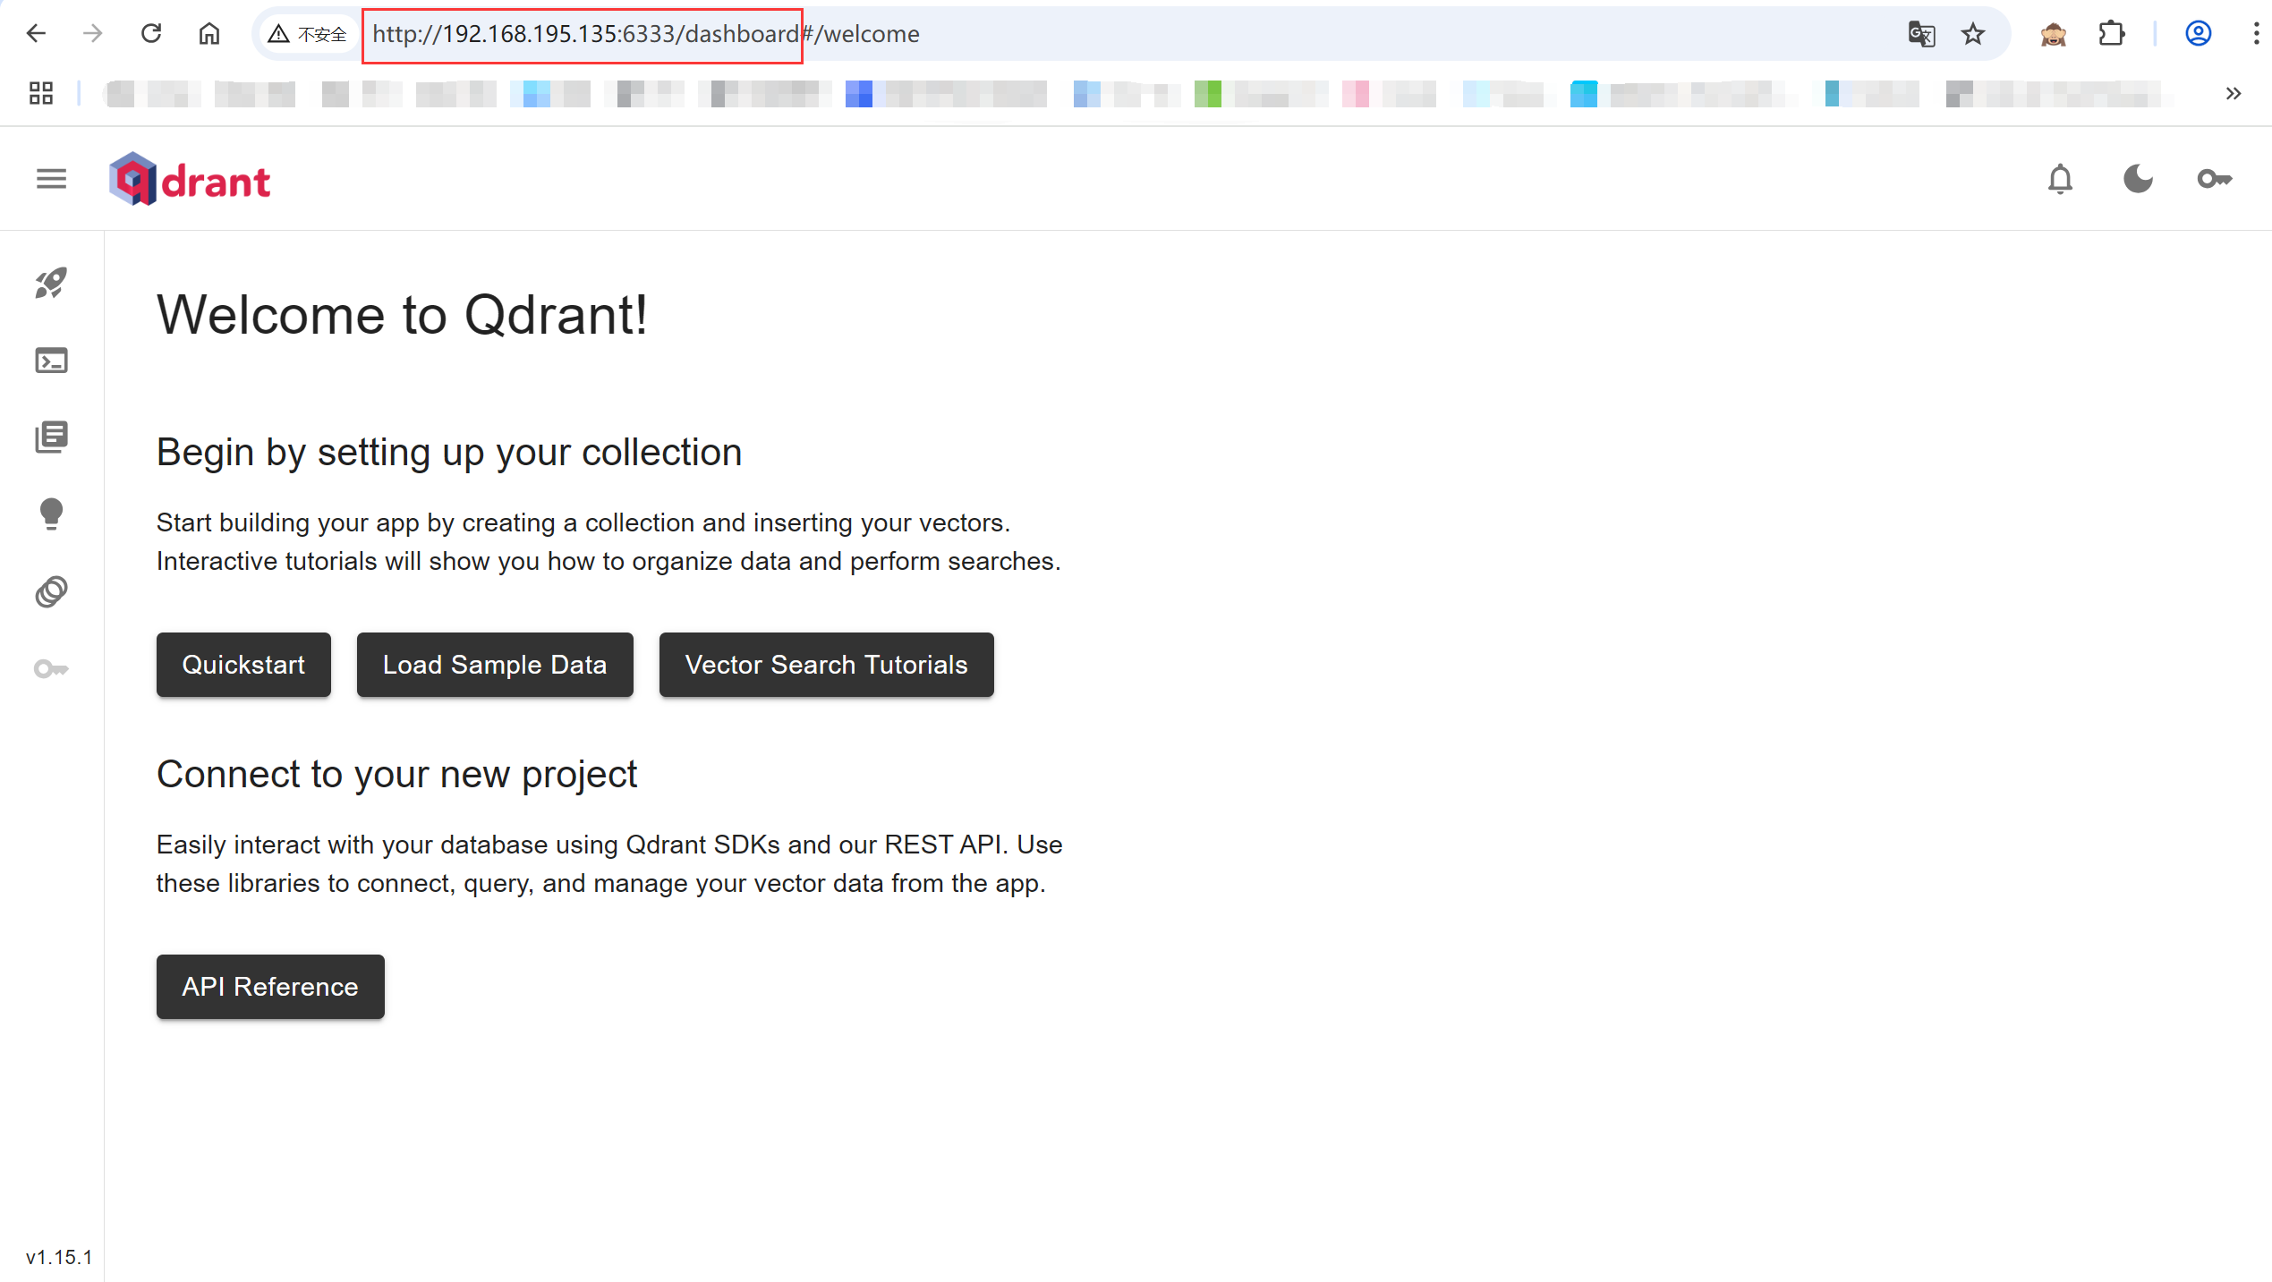
Task: Click the browser address bar URL
Action: coord(644,34)
